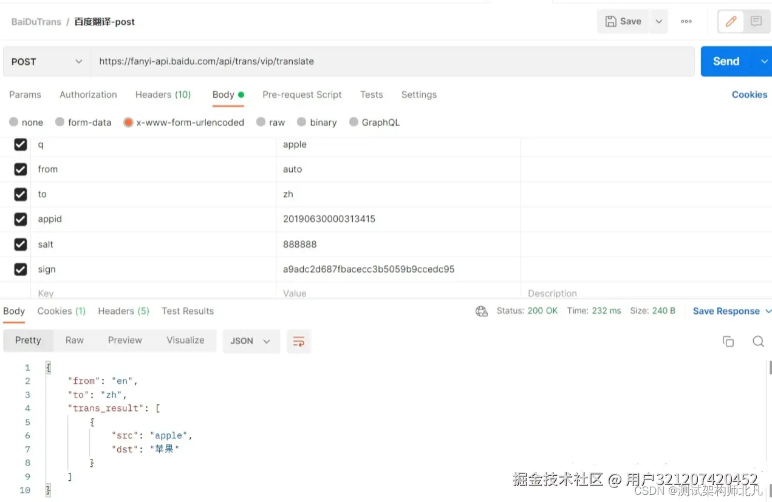The height and width of the screenshot is (502, 772).
Task: Switch to Visualize response view
Action: (185, 341)
